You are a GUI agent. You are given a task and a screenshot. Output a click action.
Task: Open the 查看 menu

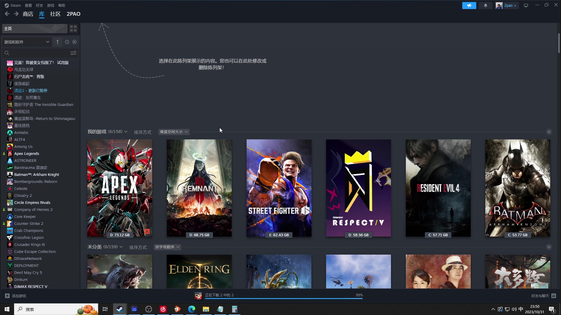coord(28,5)
